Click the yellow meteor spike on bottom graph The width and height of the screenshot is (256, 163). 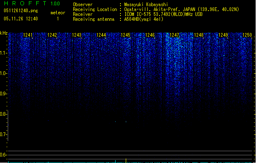pos(126,161)
